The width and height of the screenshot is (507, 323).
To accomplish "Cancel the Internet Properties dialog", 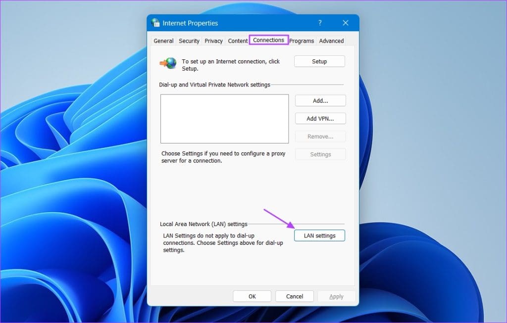I will pyautogui.click(x=294, y=296).
